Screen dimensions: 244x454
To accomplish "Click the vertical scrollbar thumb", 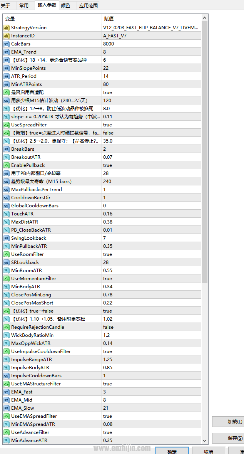I will tap(205, 152).
